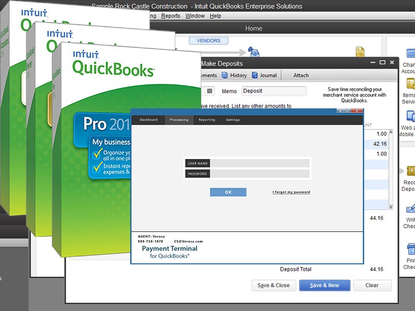Go to the Settings tab in Payment Terminal
The height and width of the screenshot is (311, 415).
pyautogui.click(x=233, y=120)
